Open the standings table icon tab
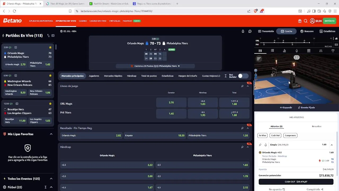Viewport: 339px width, 191px height. [309, 51]
